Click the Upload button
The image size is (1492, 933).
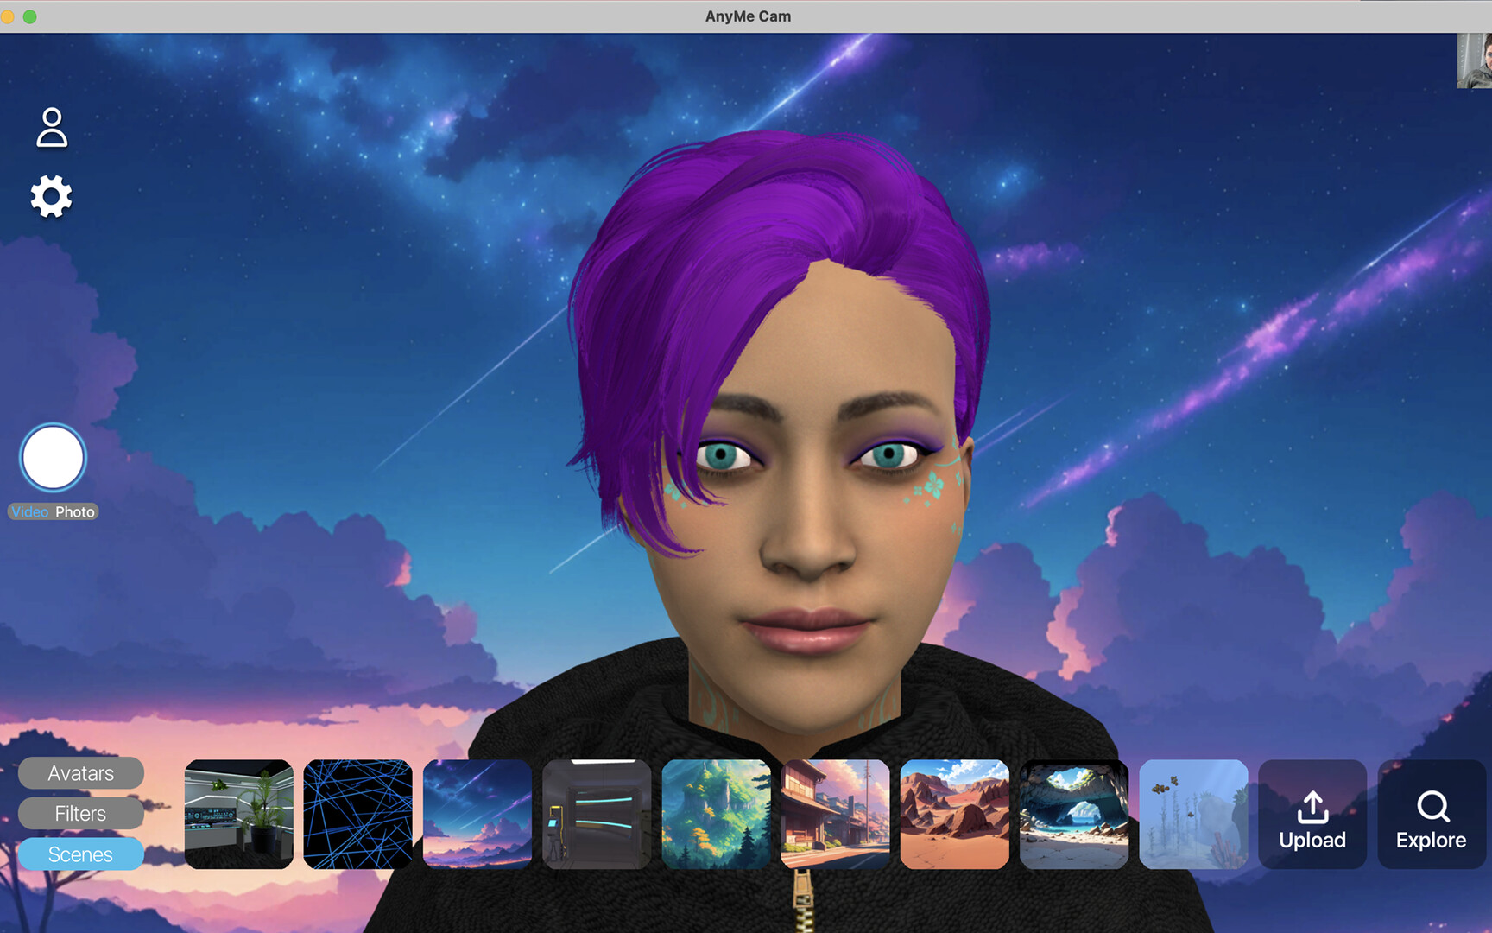[x=1312, y=816]
